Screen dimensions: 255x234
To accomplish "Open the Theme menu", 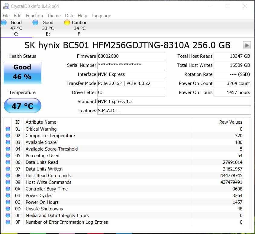I will click(x=54, y=15).
